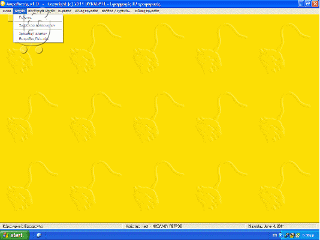320x240 pixels.
Task: Open the Ειδικές εργασίες menu
Action: click(x=147, y=11)
